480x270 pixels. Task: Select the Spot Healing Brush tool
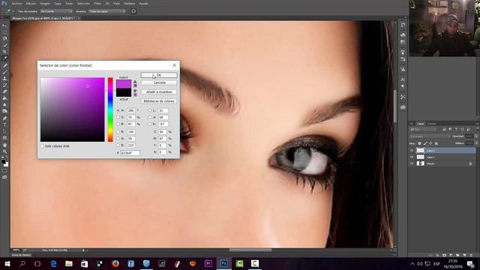(5, 65)
